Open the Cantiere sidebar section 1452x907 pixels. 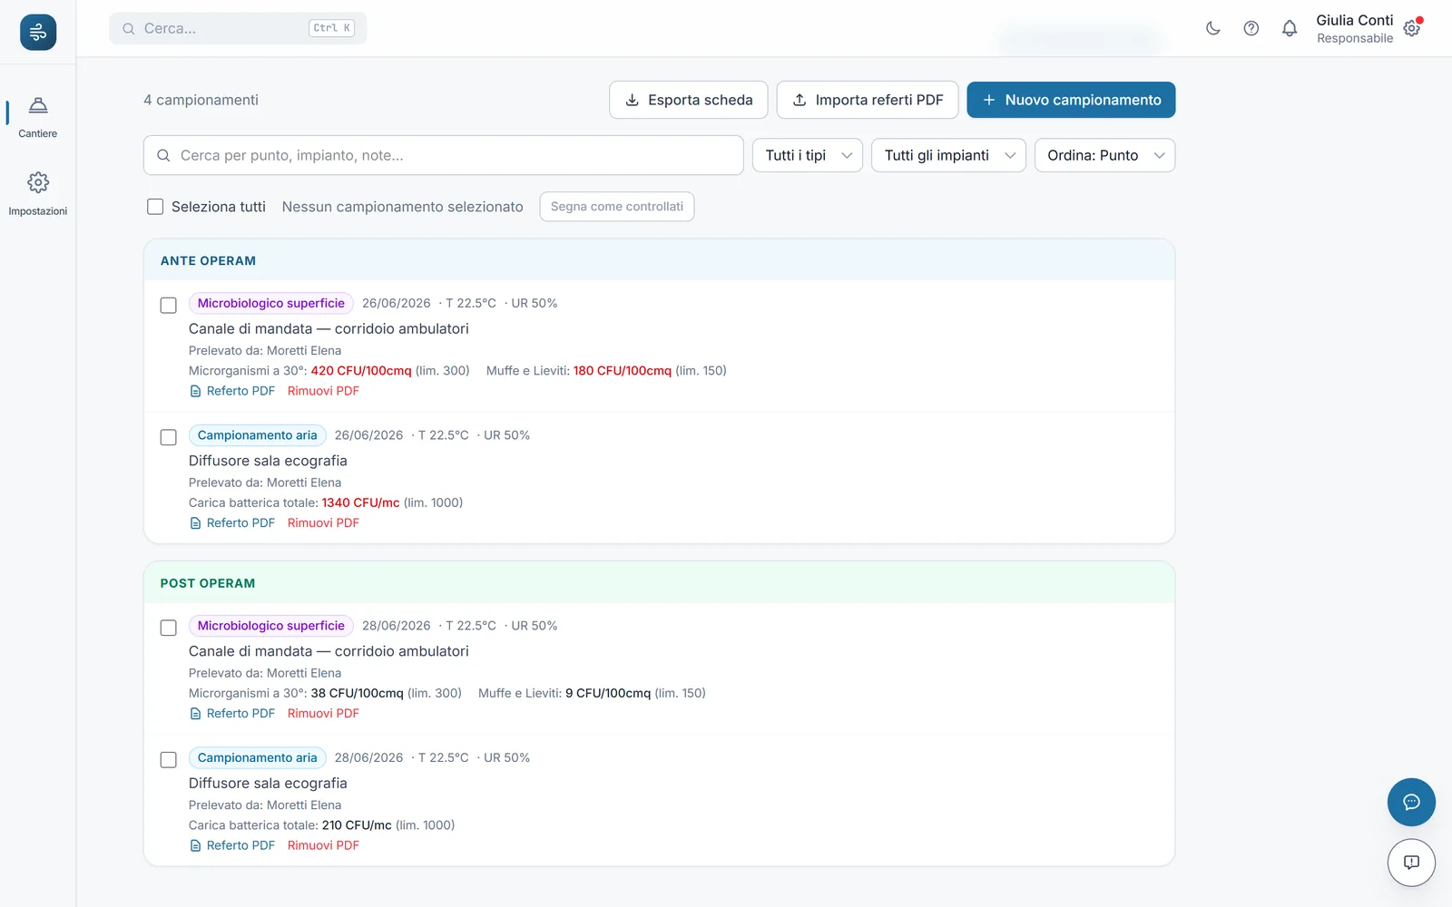38,117
